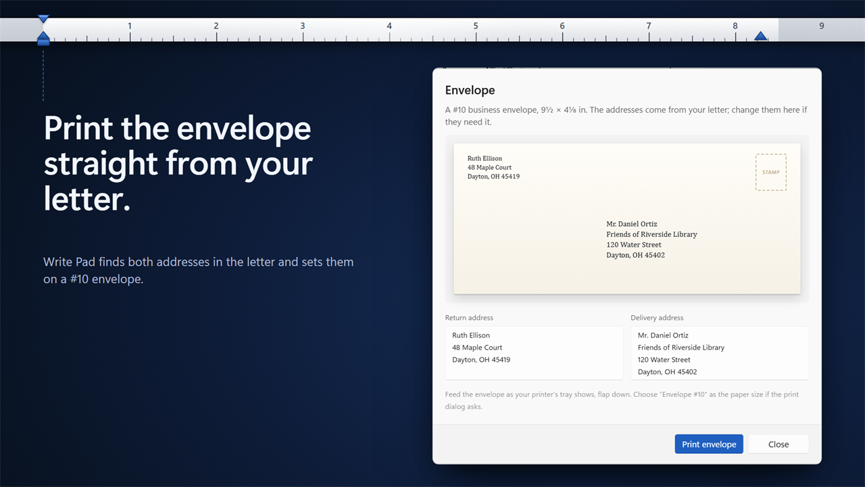Click 'Dayton, OH 45419' on envelope preview

(493, 177)
